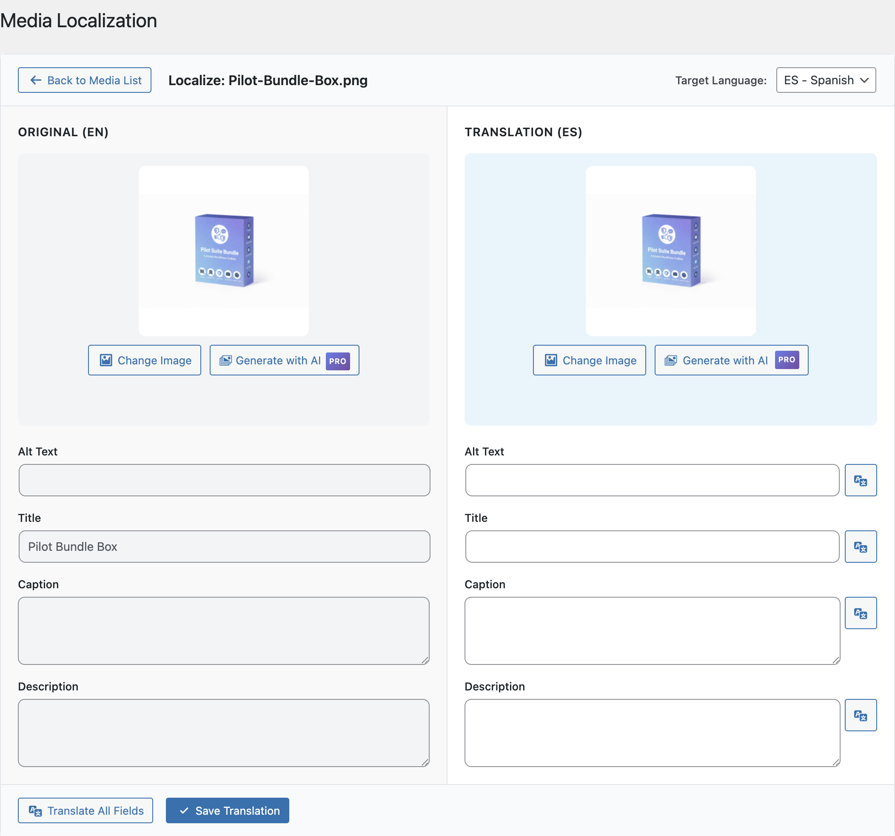This screenshot has width=895, height=836.
Task: Focus the translation Alt Text input
Action: [652, 480]
